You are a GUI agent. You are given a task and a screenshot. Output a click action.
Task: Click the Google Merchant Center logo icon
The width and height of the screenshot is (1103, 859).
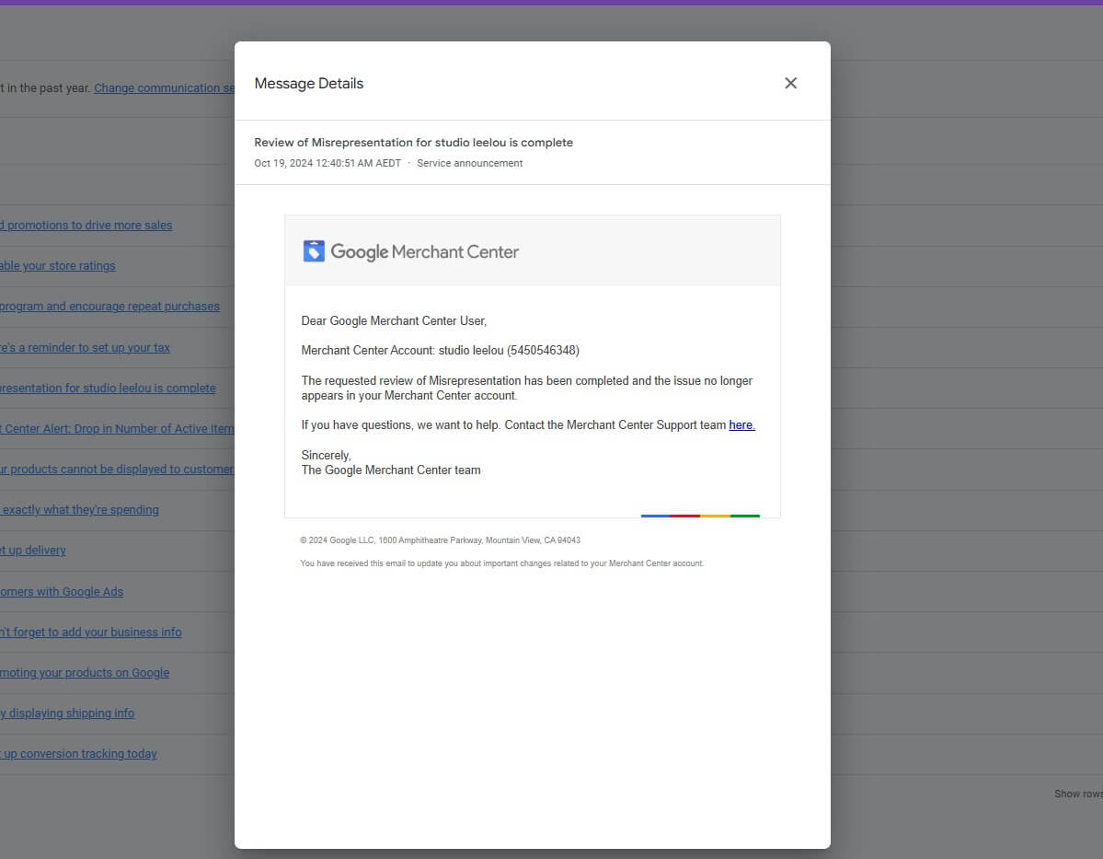point(314,251)
